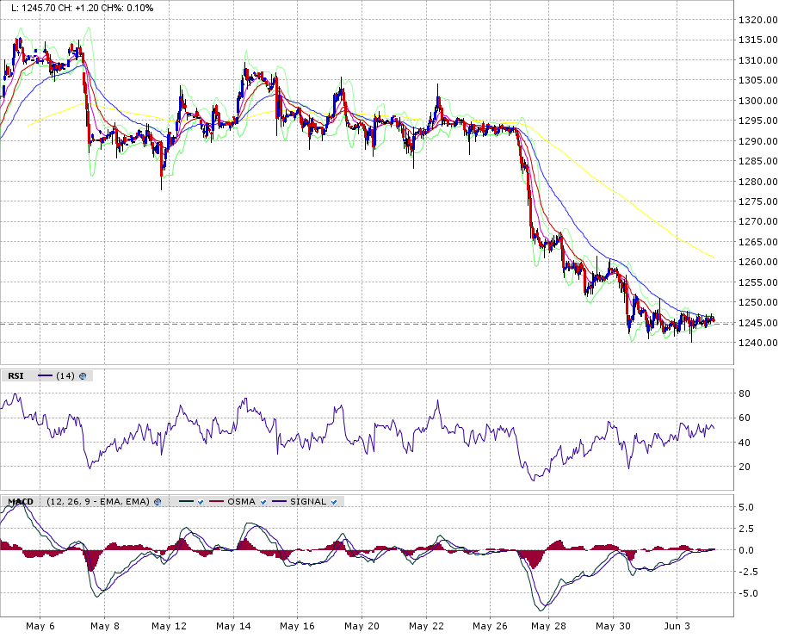This screenshot has height=638, width=785.
Task: Click the MACD panel title label
Action: pyautogui.click(x=21, y=501)
